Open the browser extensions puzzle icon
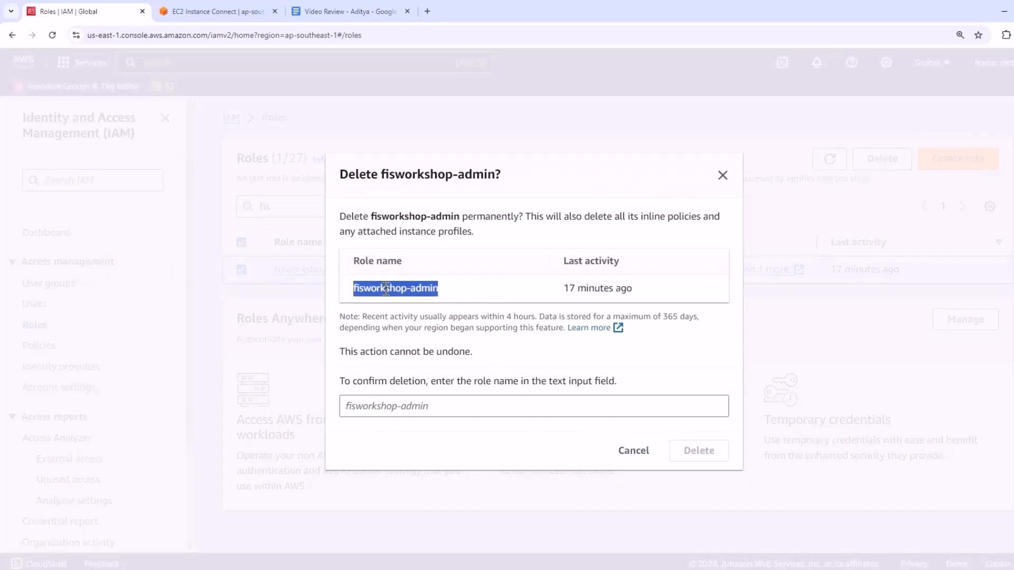The image size is (1014, 570). pos(1006,35)
